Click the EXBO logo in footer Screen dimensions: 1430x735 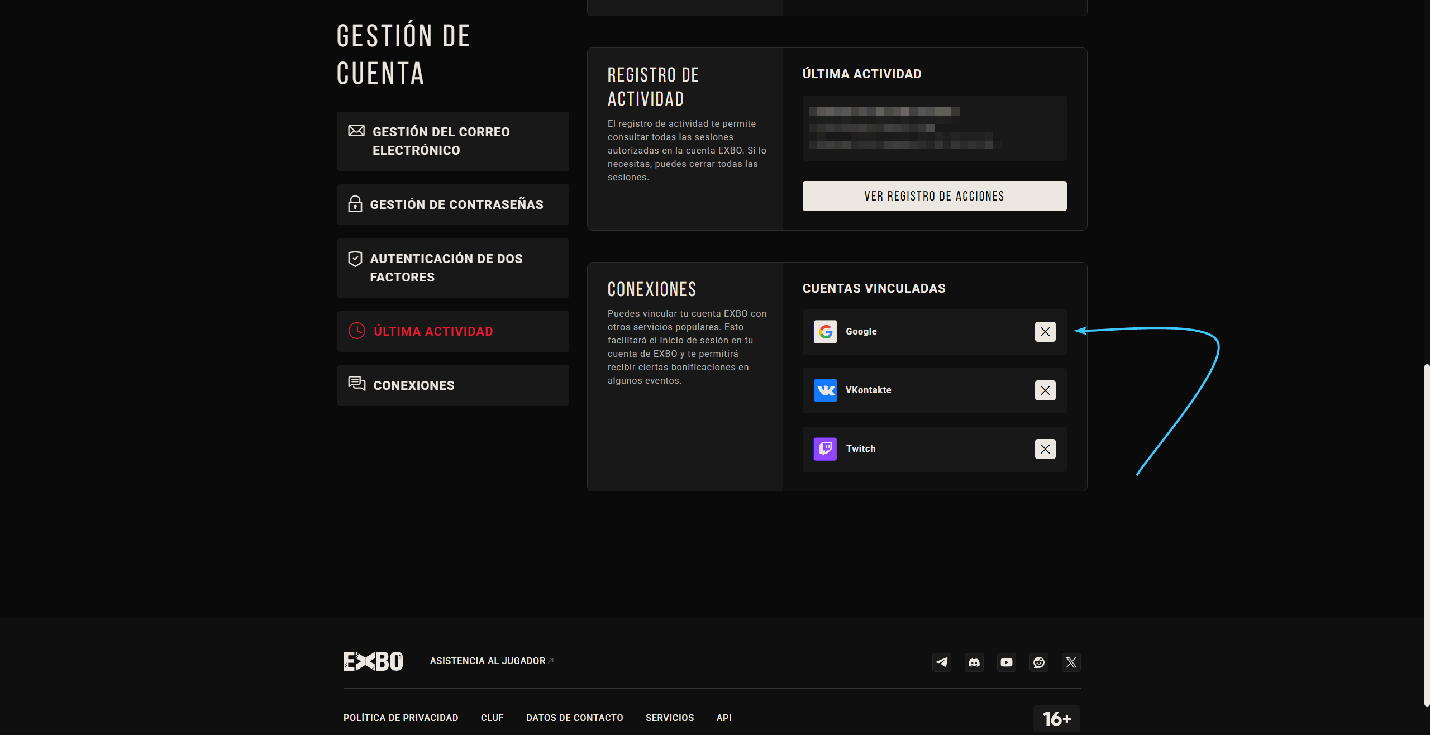[373, 661]
